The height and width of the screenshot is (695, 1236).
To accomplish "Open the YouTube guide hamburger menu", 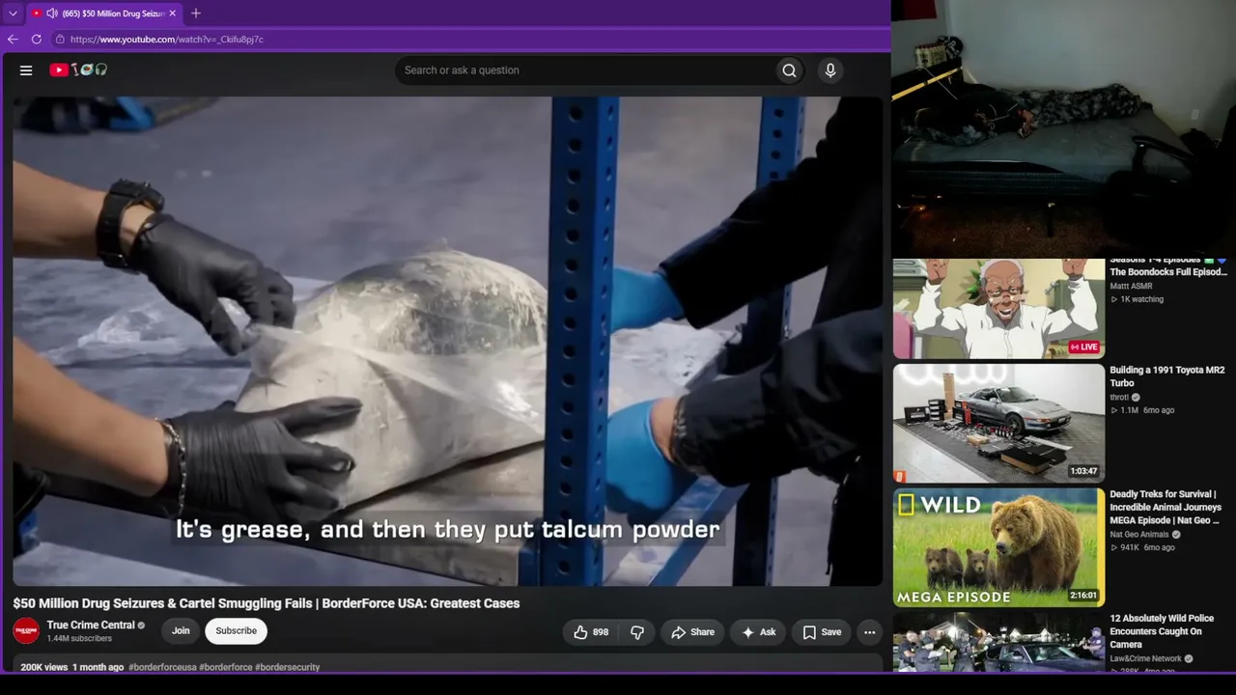I will click(x=26, y=70).
